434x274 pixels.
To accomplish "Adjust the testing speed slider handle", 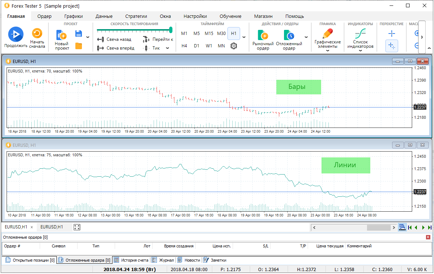I will click(x=171, y=30).
